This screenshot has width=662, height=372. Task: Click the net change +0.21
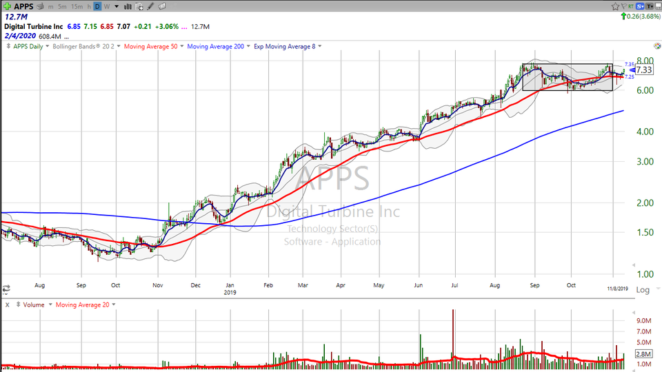[142, 26]
